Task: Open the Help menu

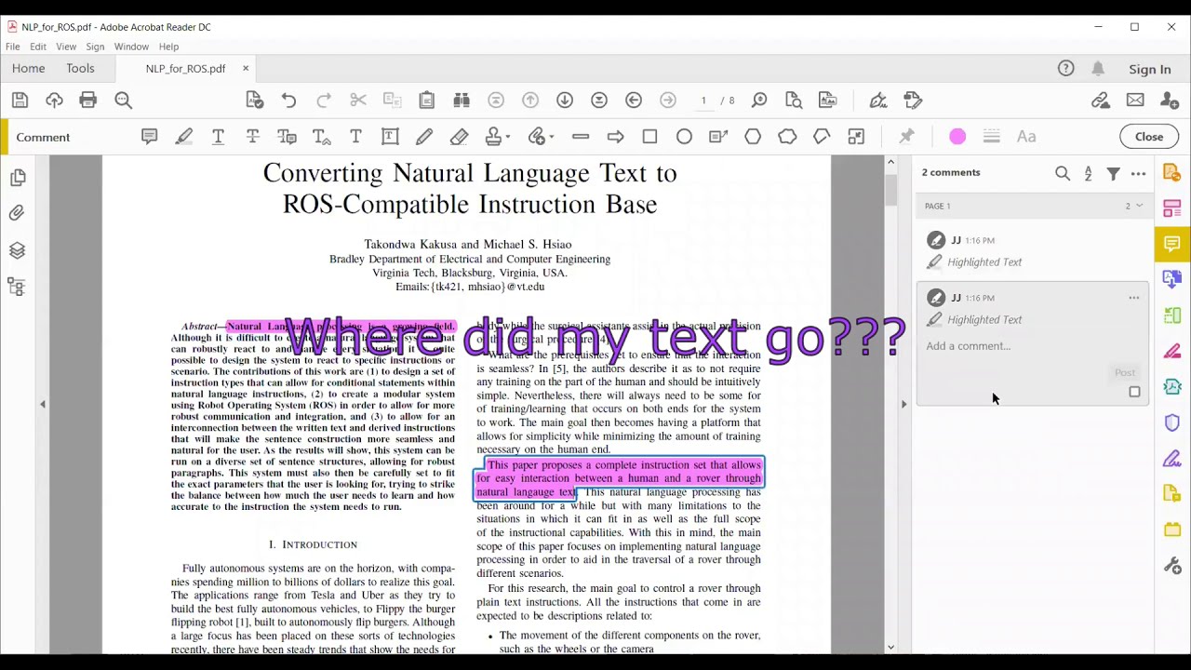Action: tap(168, 47)
